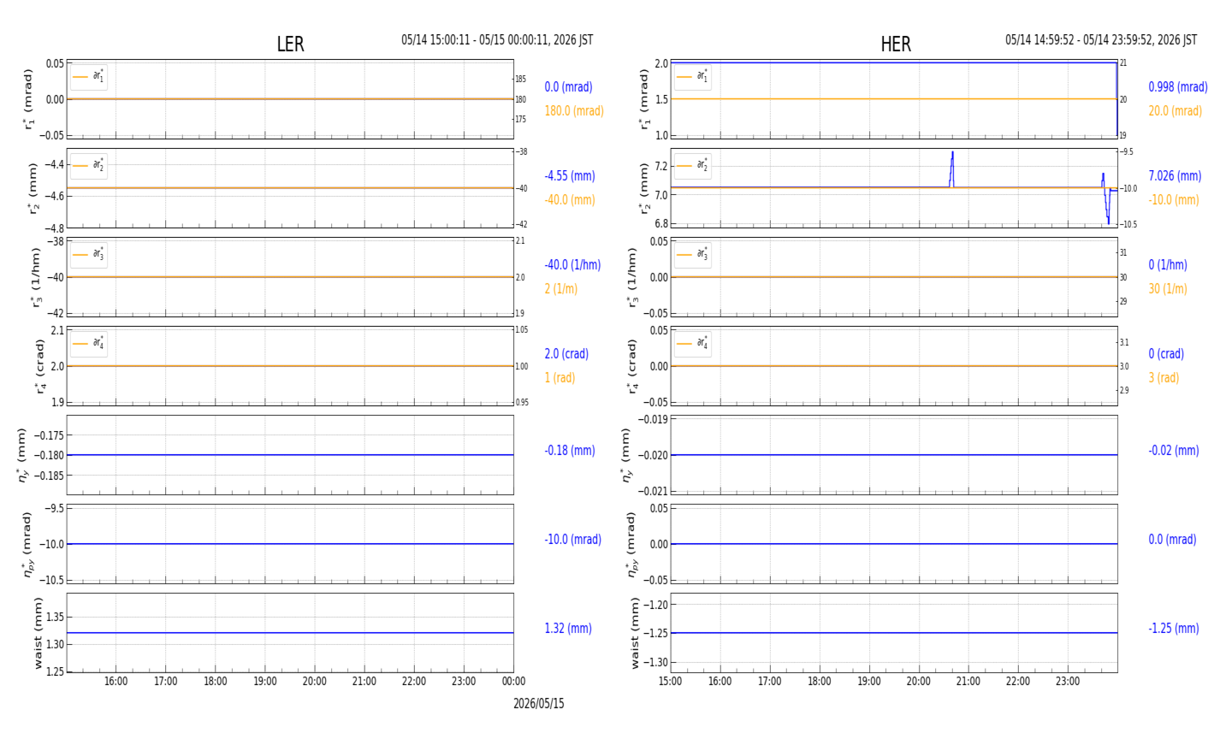The image size is (1208, 739).
Task: Click the blue waist line in the HER plot
Action: [x=894, y=633]
